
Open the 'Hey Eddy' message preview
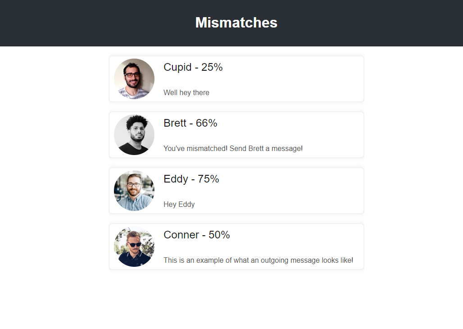(179, 205)
